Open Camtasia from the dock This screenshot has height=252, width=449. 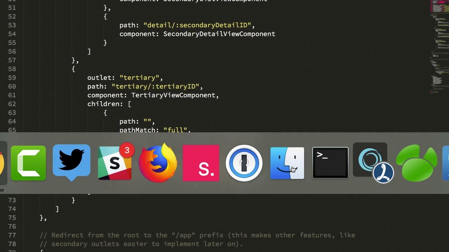tap(28, 163)
